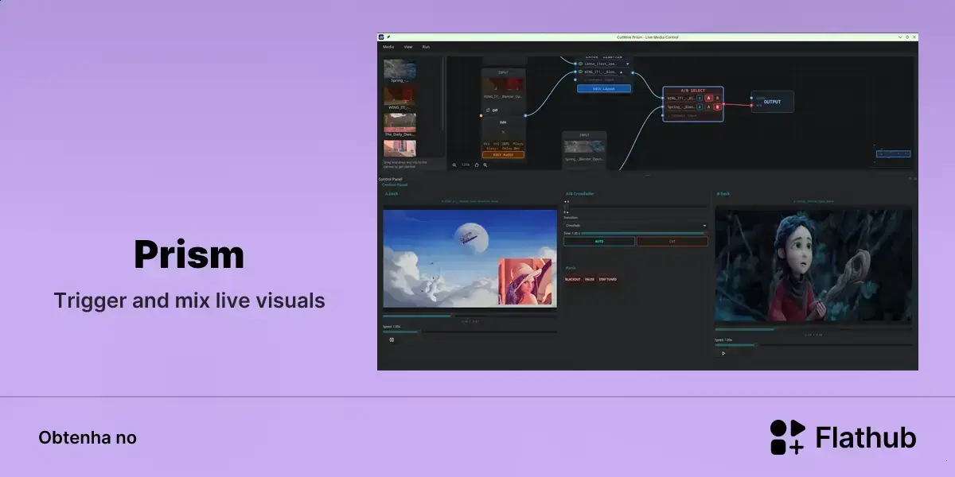Trigger the PAUSE panic button
Screen dimensions: 955x477
pyautogui.click(x=590, y=279)
